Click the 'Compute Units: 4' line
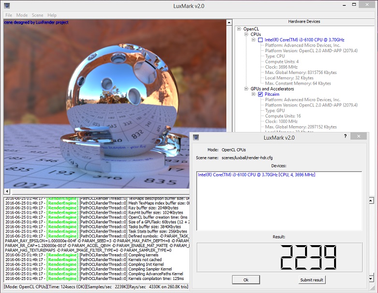 pyautogui.click(x=282, y=61)
